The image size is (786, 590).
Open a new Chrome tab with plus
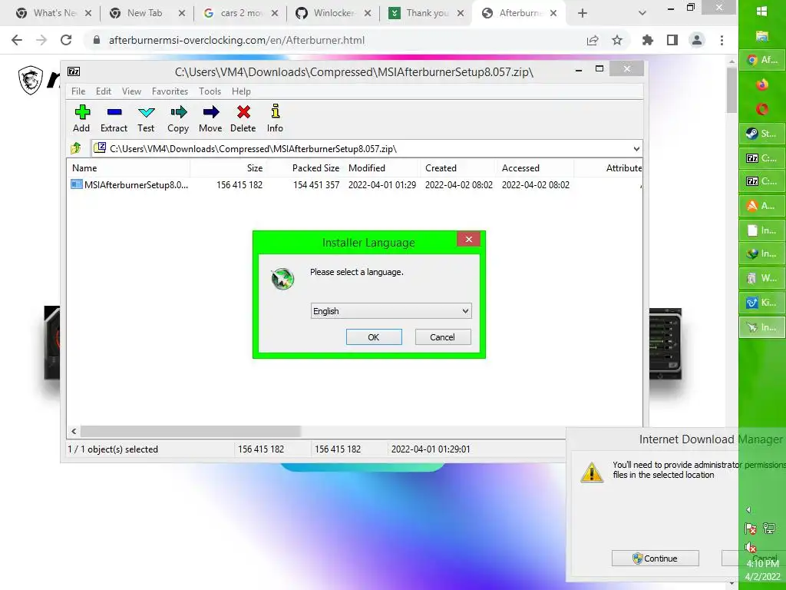click(582, 13)
